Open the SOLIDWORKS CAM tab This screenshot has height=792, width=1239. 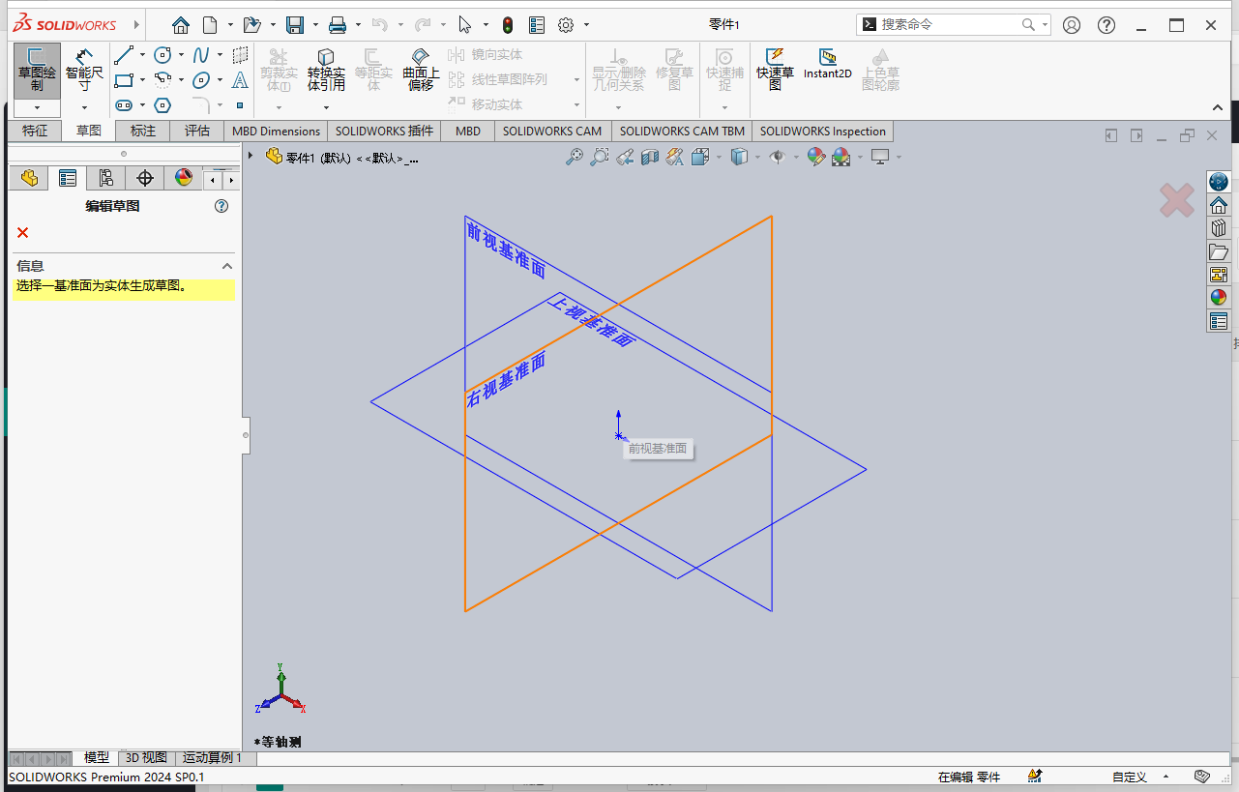[551, 131]
